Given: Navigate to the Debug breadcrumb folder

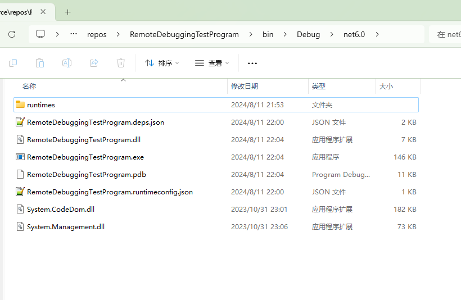Looking at the screenshot, I should pyautogui.click(x=308, y=34).
